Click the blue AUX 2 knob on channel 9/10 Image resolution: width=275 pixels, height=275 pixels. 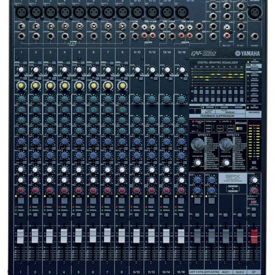(x=137, y=155)
